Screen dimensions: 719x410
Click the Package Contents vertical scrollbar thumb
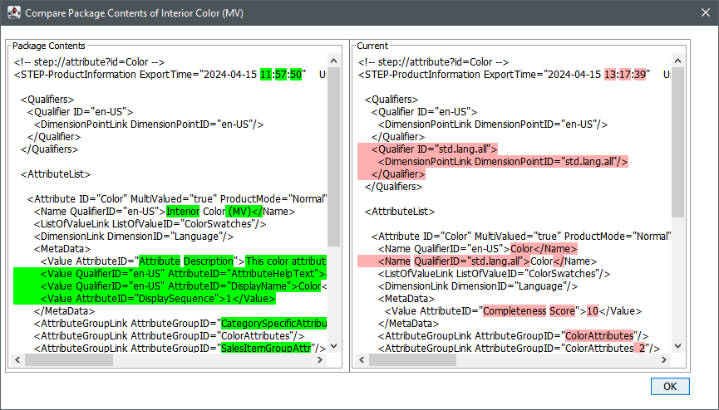333,158
